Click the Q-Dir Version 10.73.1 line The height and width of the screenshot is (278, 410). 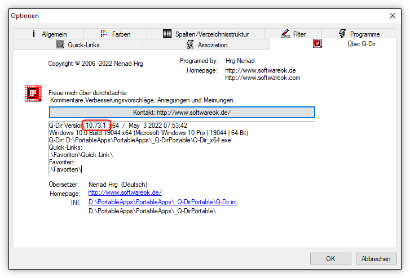click(118, 125)
